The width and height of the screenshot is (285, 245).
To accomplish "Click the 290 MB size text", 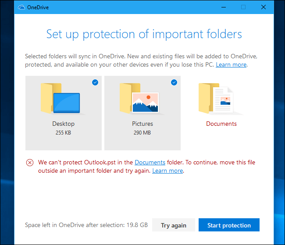I will tap(142, 132).
